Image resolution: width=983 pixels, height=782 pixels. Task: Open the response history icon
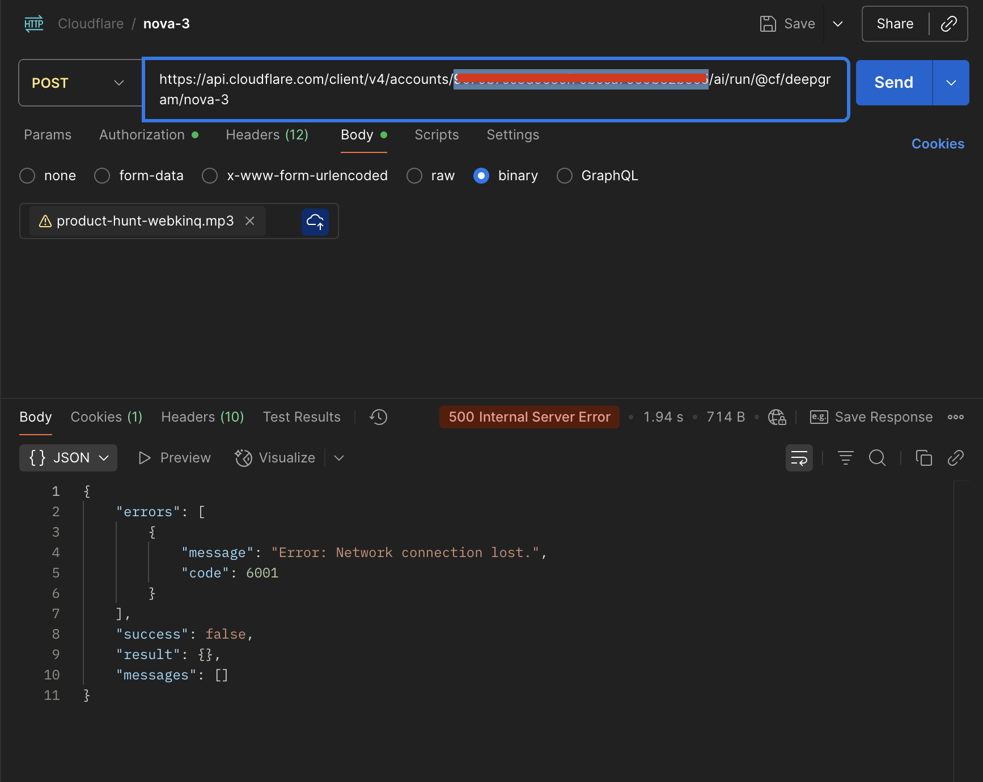click(378, 417)
